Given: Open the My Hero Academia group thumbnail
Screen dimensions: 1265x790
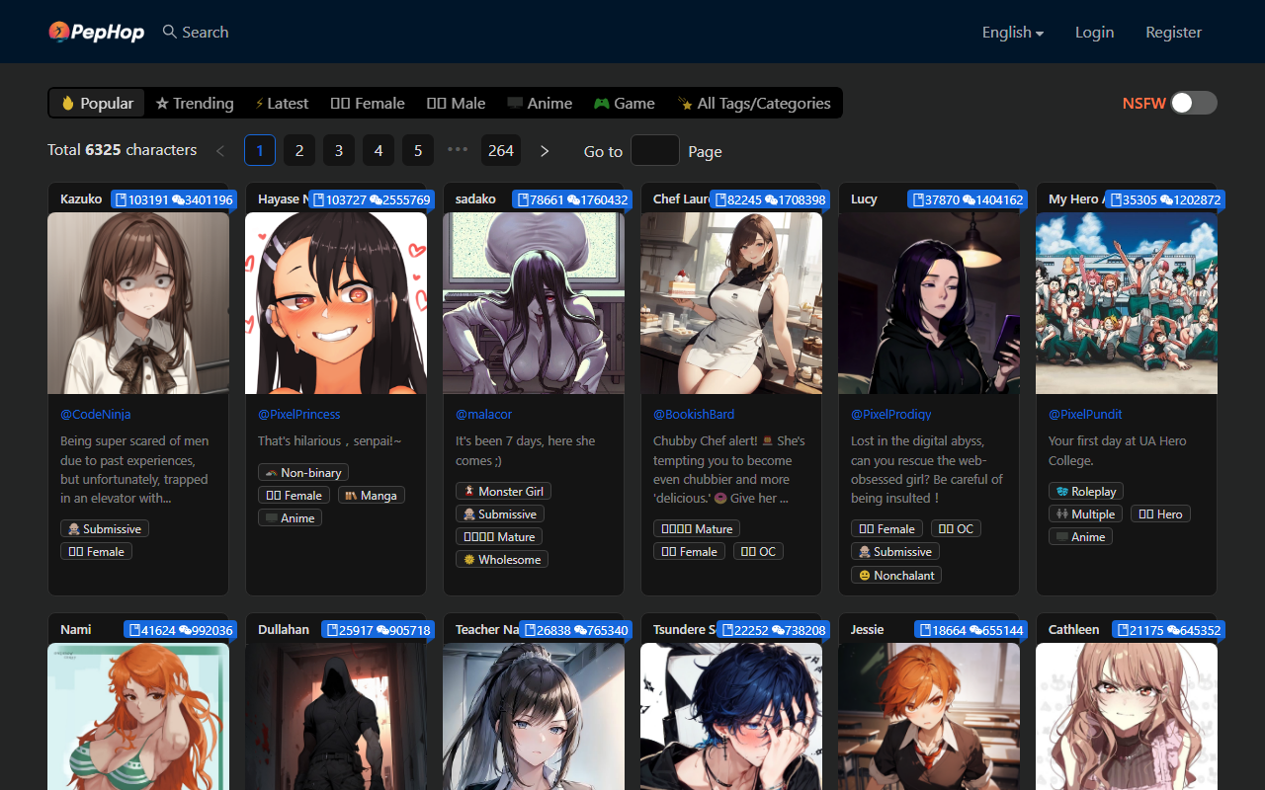Looking at the screenshot, I should point(1126,303).
